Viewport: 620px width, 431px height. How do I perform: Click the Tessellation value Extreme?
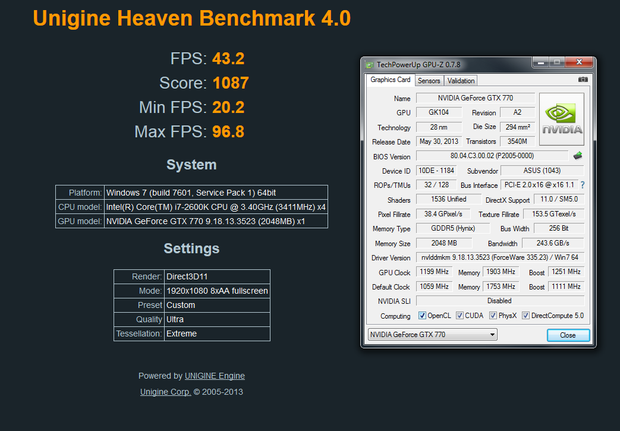(217, 334)
